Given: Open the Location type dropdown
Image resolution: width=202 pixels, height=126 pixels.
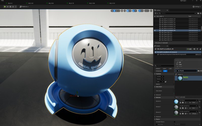Looking at the screenshot, I should pyautogui.click(x=160, y=77).
